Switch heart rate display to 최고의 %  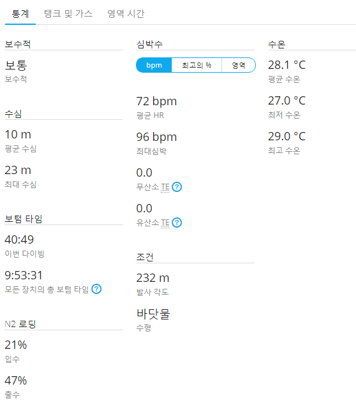point(197,65)
